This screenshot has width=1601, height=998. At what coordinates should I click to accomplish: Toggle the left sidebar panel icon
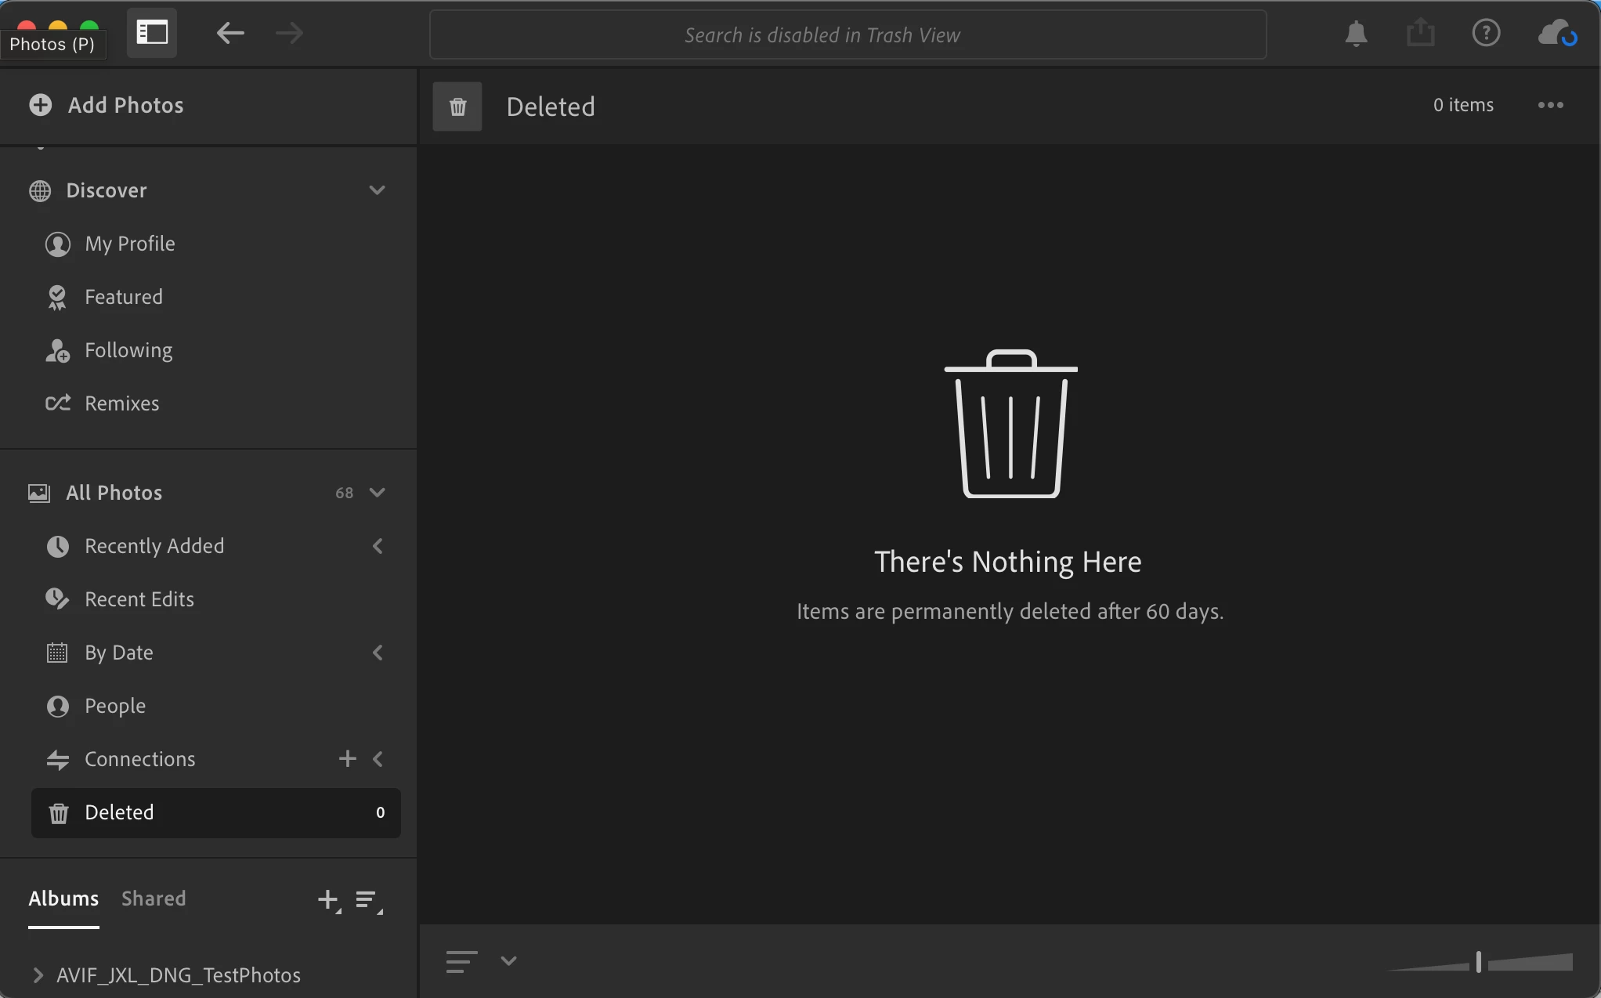point(152,33)
